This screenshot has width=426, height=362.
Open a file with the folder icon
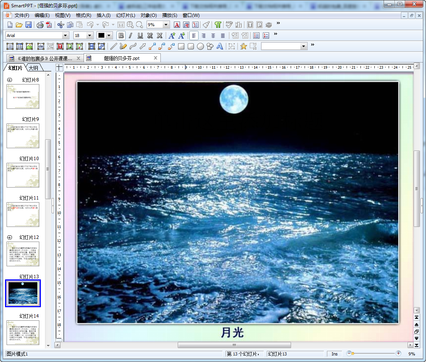click(x=19, y=25)
